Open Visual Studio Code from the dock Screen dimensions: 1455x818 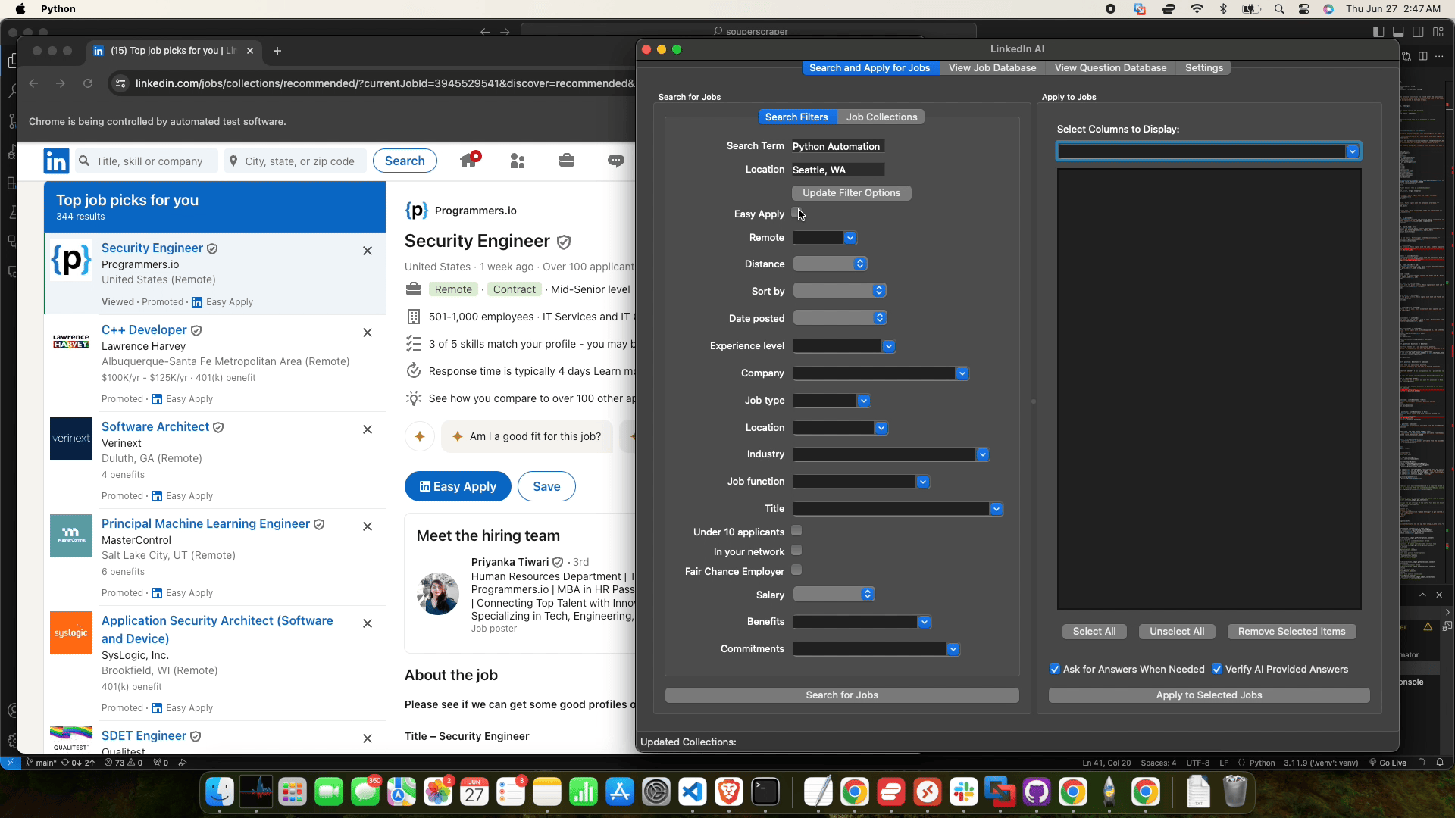click(693, 792)
